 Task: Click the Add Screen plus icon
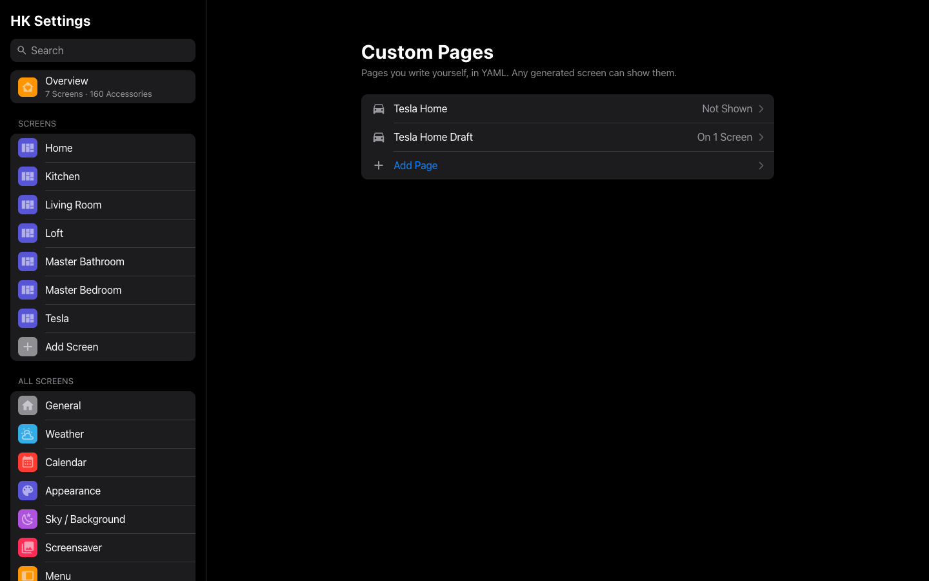pos(28,347)
